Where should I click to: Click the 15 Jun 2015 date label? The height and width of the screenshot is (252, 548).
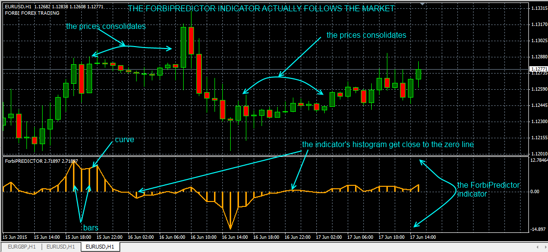coord(17,237)
